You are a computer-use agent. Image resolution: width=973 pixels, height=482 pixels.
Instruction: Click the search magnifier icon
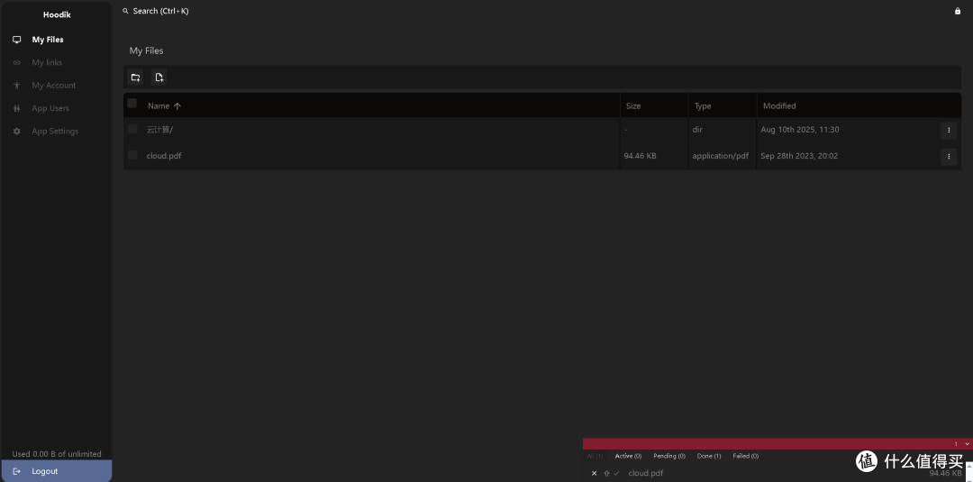click(125, 11)
